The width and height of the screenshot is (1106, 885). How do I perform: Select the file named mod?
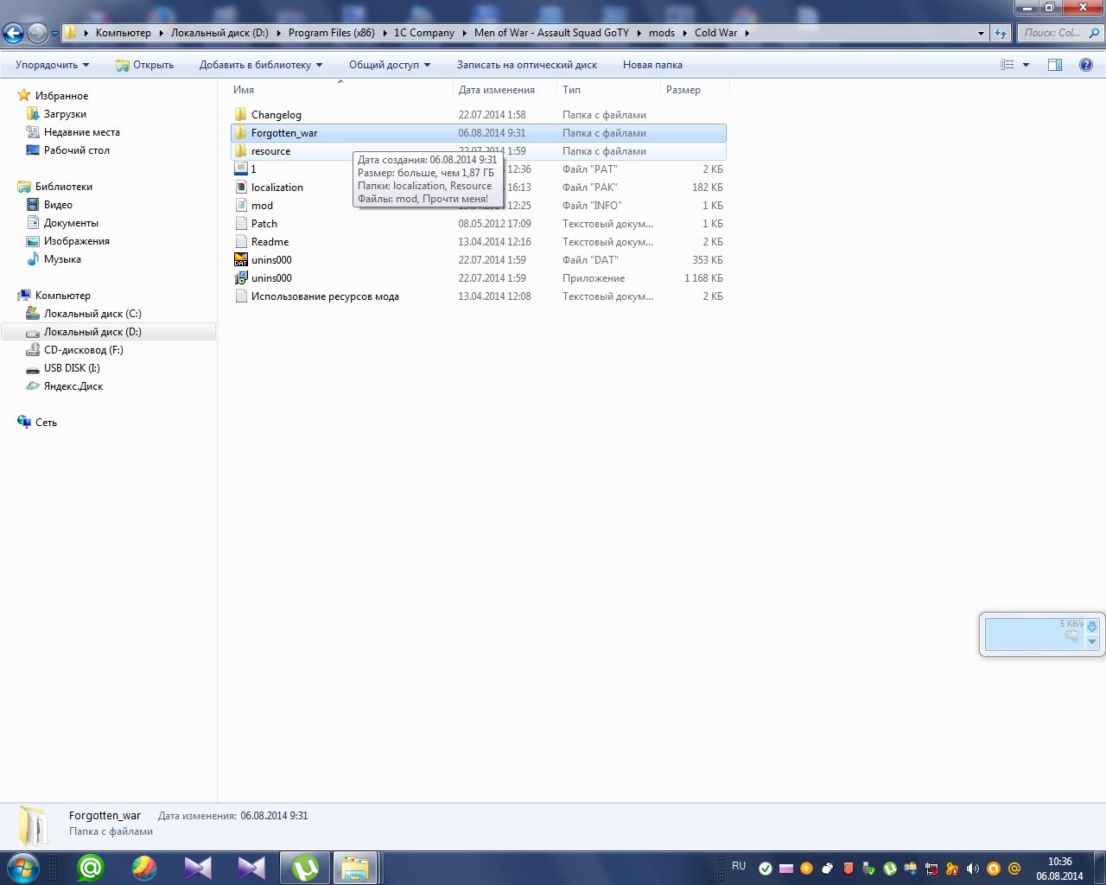(480, 206)
